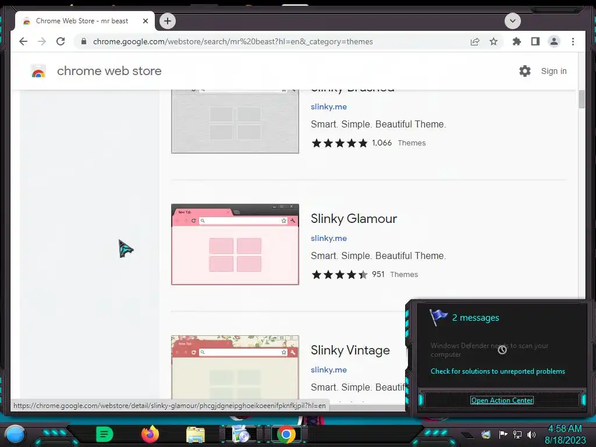Open Chrome three-dot menu
The width and height of the screenshot is (596, 447).
pos(573,41)
